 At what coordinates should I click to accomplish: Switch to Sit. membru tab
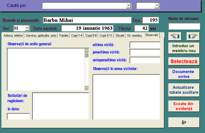pos(134,35)
